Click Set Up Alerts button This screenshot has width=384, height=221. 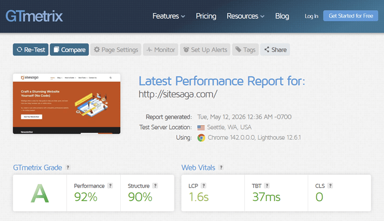point(205,49)
